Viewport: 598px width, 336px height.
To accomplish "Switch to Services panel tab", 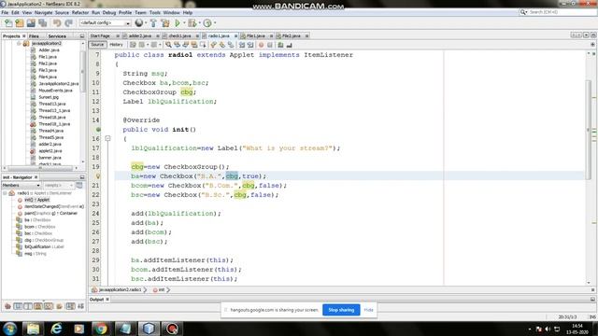I will point(57,36).
